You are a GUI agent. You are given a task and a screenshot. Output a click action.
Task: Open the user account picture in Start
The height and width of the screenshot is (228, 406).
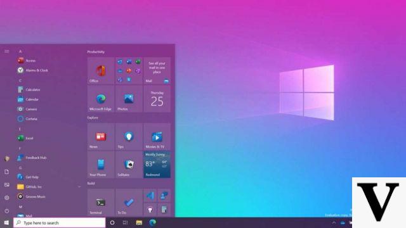(7, 159)
